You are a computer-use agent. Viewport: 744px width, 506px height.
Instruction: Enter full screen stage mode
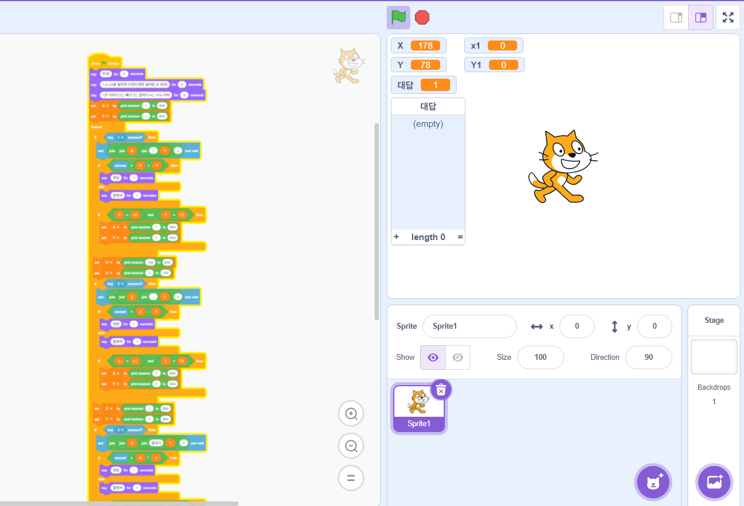click(728, 18)
